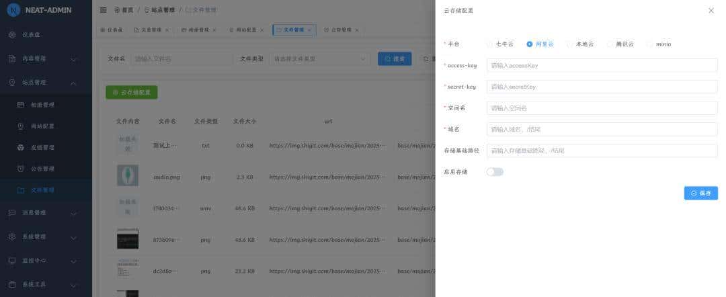Screen dimensions: 726x297
Task: Close the 云存储配置 drawer with the X
Action: coord(711,11)
